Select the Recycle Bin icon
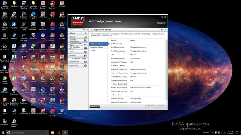The image size is (241, 135). pyautogui.click(x=62, y=111)
